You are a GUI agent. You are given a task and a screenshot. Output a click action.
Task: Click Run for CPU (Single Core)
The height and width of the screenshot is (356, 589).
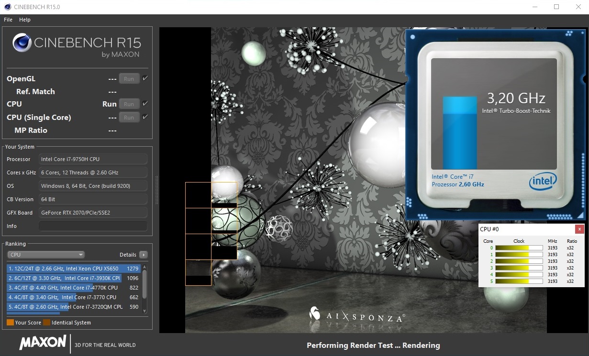[x=129, y=117]
